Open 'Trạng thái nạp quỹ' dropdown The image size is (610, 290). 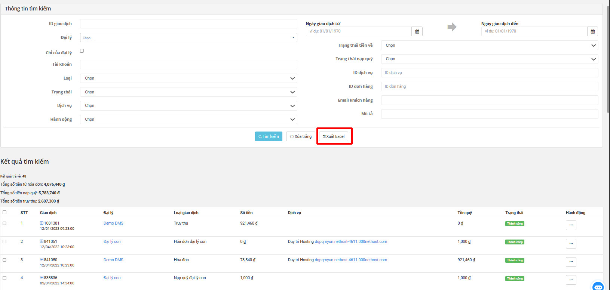tap(490, 59)
